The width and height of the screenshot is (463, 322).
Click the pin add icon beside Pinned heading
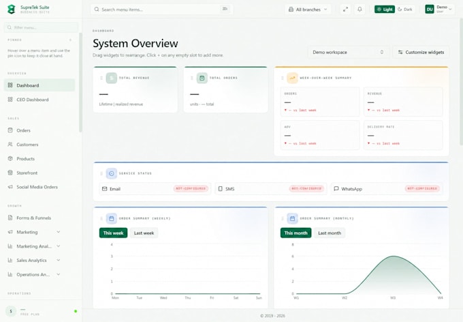[70, 40]
